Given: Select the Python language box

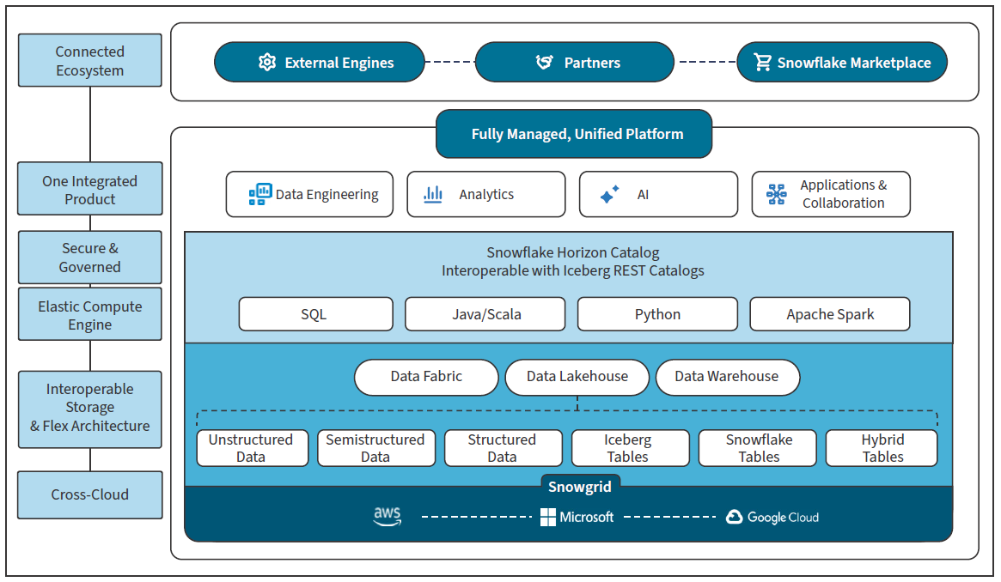Looking at the screenshot, I should pyautogui.click(x=657, y=314).
